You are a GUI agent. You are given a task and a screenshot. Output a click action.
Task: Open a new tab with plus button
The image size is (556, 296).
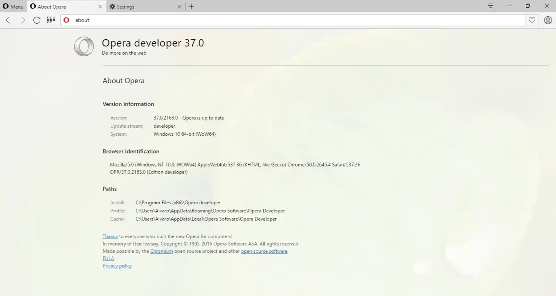pyautogui.click(x=191, y=7)
